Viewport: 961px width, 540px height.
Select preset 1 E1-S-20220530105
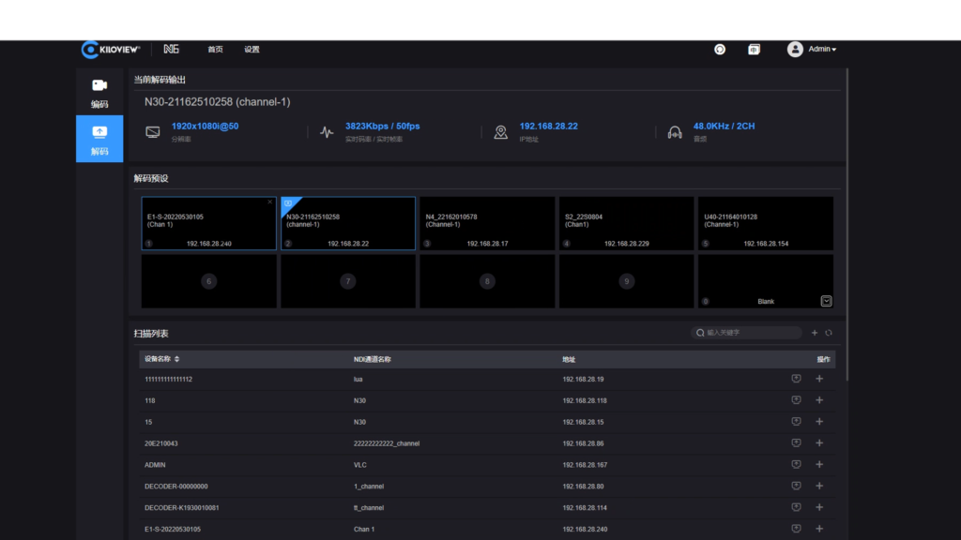[x=209, y=223]
